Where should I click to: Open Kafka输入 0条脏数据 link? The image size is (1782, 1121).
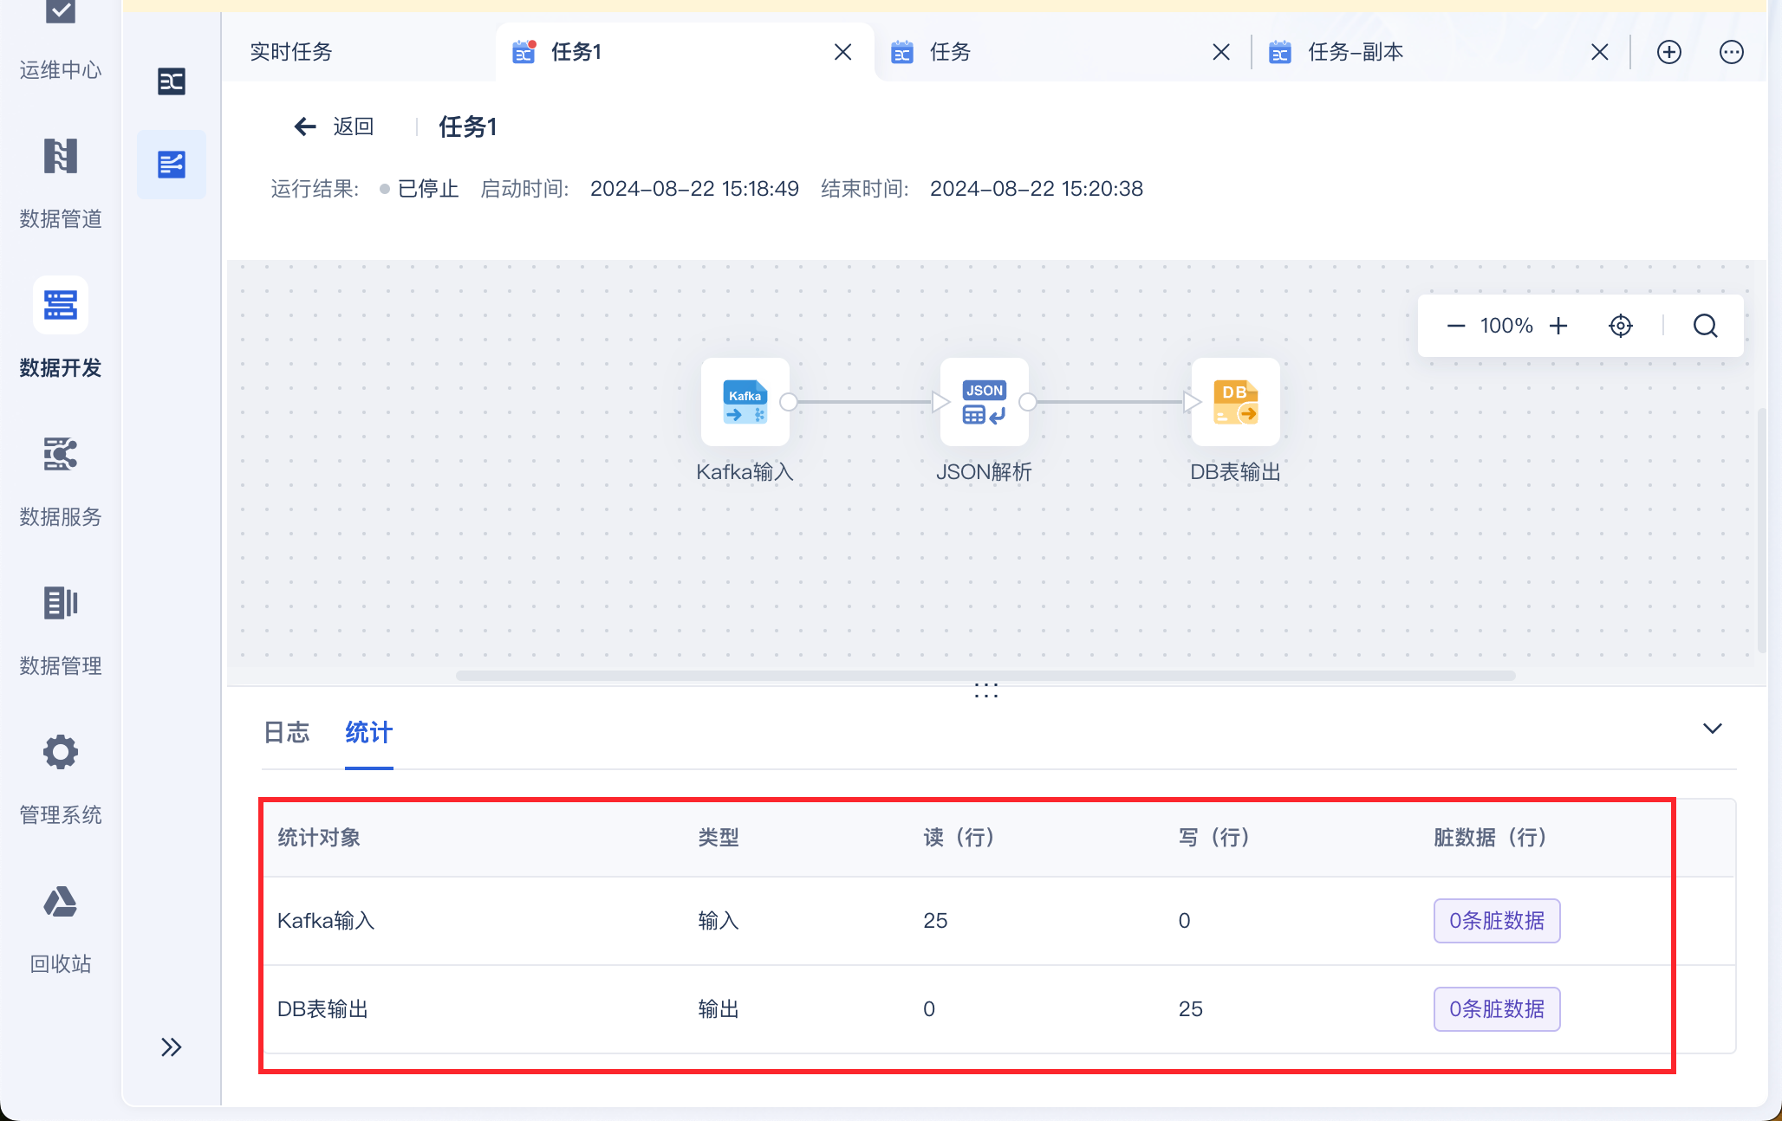(x=1496, y=920)
